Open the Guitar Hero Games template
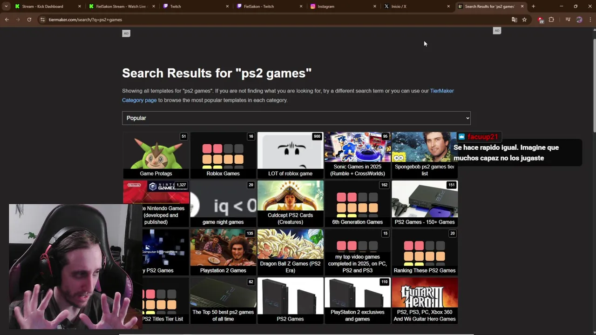596x335 pixels. click(424, 301)
